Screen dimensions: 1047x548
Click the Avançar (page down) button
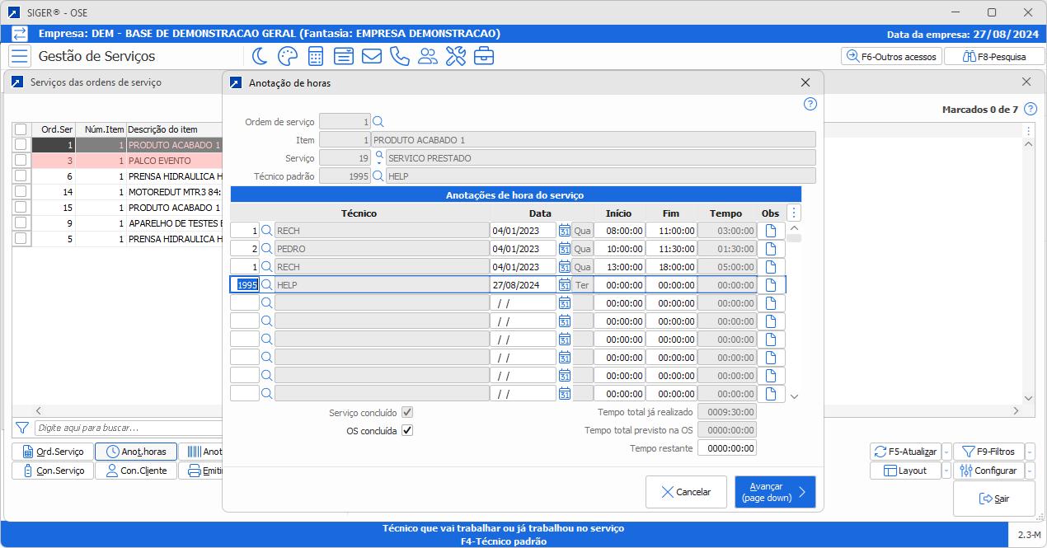(x=775, y=492)
